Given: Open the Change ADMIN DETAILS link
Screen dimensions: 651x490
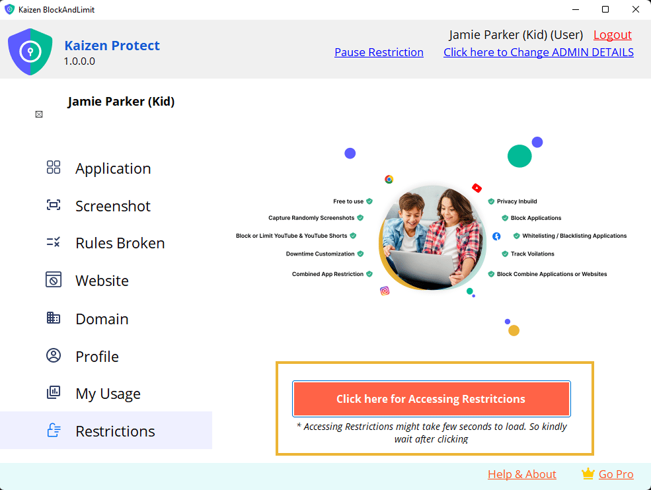Looking at the screenshot, I should point(538,52).
